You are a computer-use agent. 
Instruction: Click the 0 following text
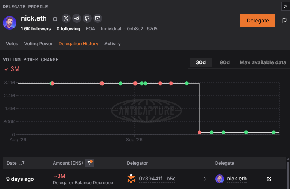68,29
